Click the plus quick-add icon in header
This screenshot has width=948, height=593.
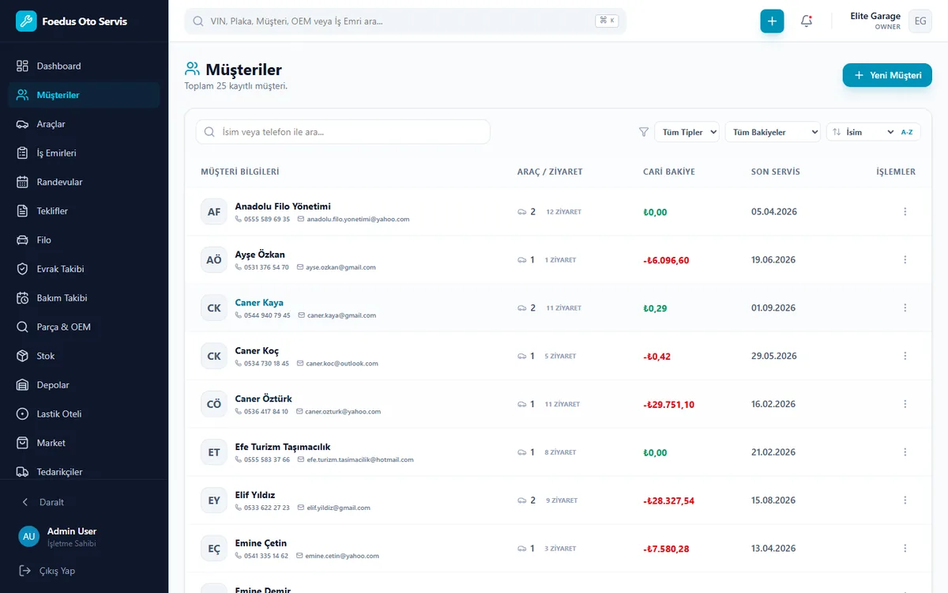[772, 21]
